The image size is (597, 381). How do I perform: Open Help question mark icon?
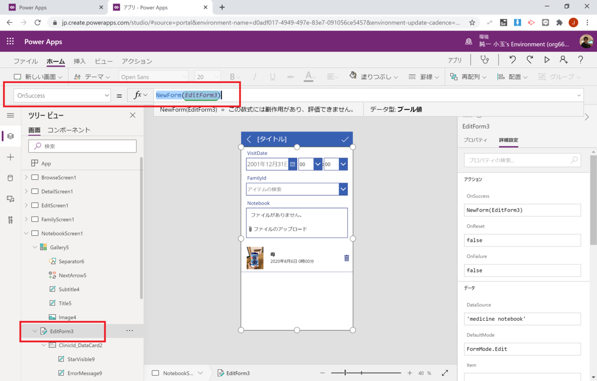point(581,60)
